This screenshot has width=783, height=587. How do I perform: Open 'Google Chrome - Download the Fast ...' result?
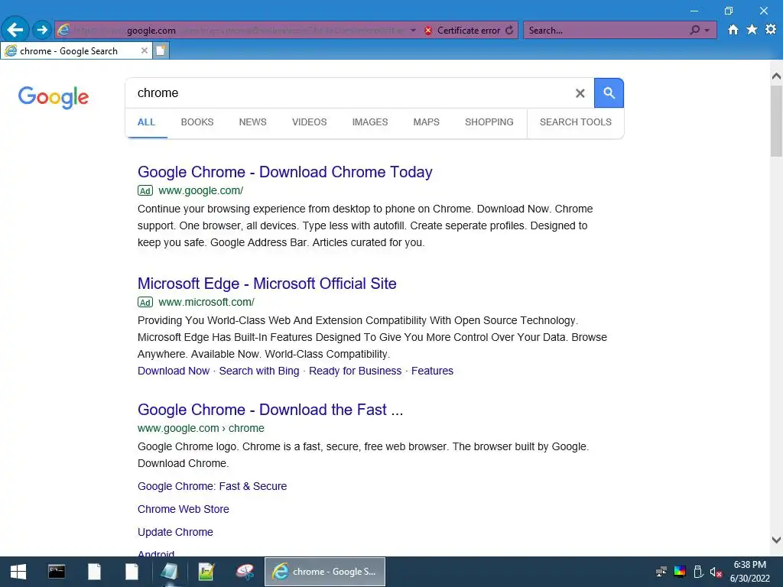click(x=270, y=410)
